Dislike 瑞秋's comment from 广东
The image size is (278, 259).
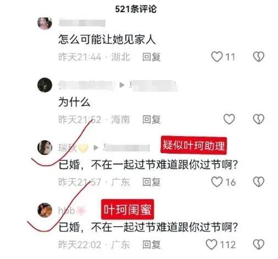click(x=259, y=182)
